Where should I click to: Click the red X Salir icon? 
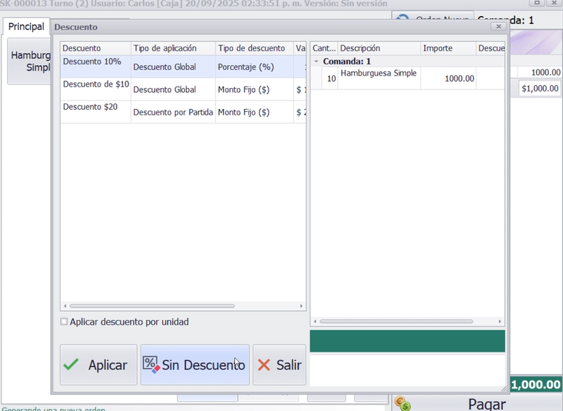pos(264,365)
